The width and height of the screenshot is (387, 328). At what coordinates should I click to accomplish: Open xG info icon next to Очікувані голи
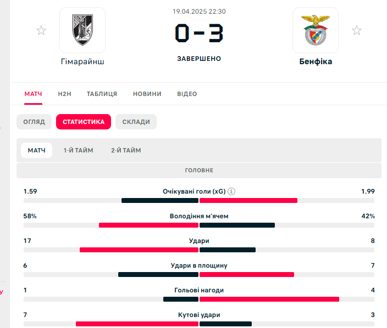click(x=231, y=191)
